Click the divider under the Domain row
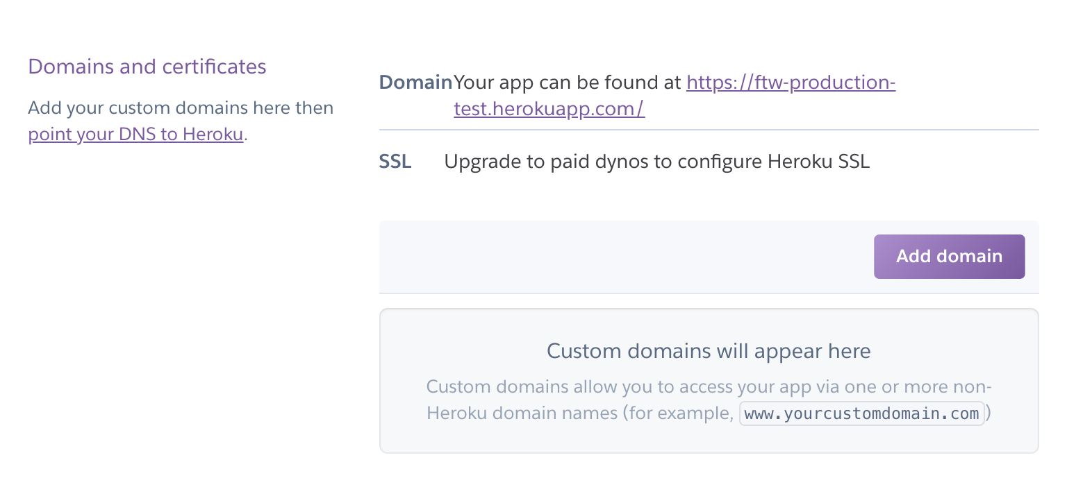1067x496 pixels. [x=709, y=130]
